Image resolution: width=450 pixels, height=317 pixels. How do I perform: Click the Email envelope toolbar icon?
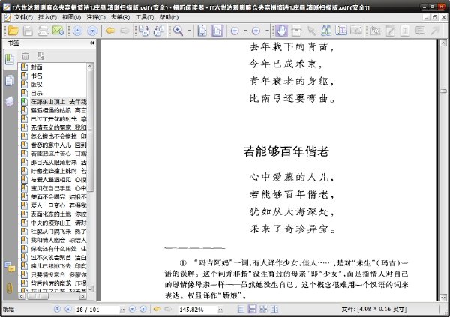pos(58,31)
